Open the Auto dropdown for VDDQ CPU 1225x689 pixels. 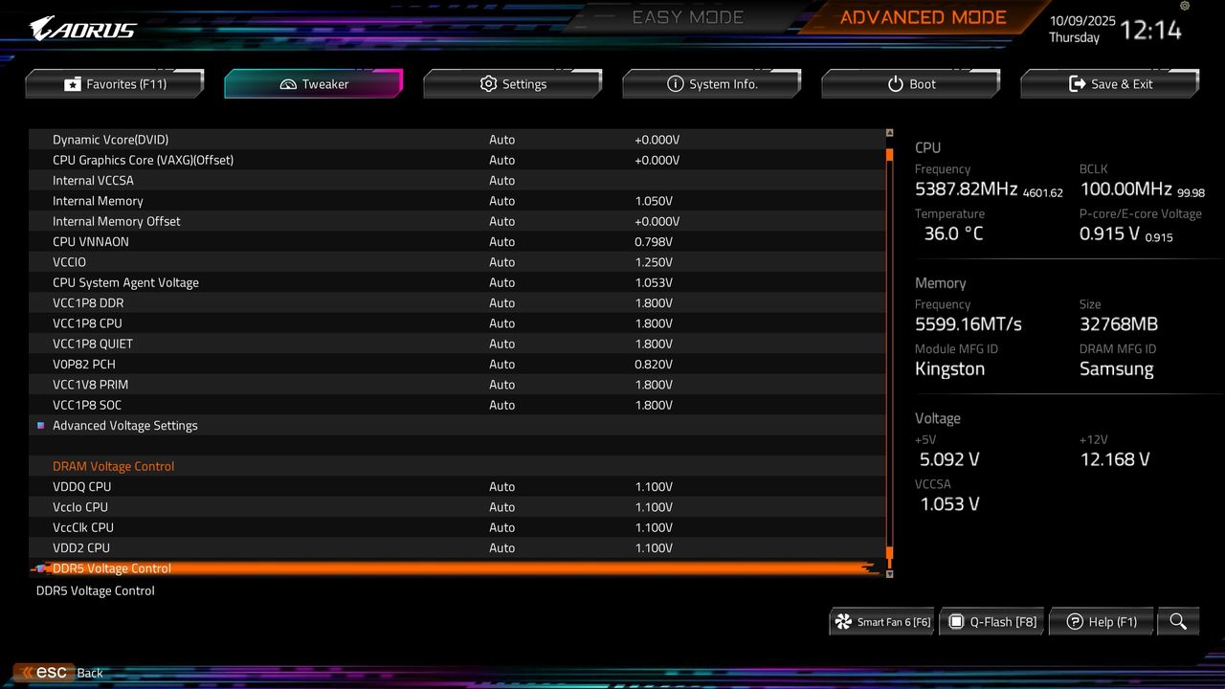click(x=501, y=486)
